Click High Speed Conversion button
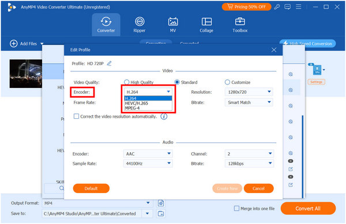Screen dimensions: 346x224 [x=307, y=44]
